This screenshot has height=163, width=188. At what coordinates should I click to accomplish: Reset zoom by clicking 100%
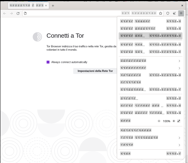click(166, 121)
